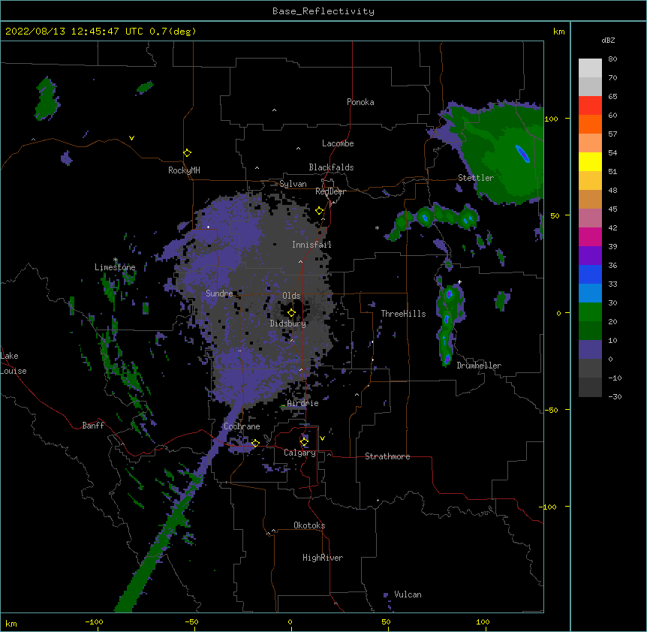Click the 45 value in the dBZ legend
The width and height of the screenshot is (647, 632).
click(612, 209)
